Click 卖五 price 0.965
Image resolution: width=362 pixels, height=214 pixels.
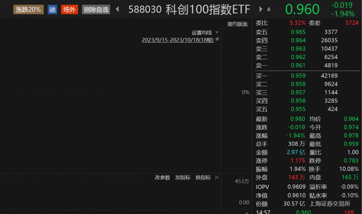click(298, 32)
